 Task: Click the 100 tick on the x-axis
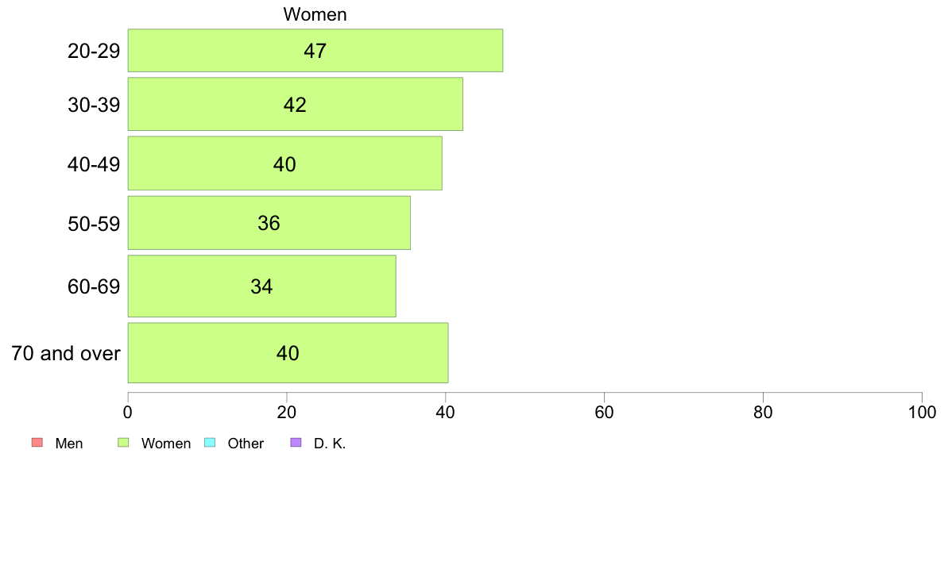922,412
